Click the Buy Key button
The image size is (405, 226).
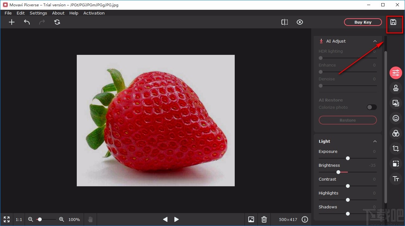point(363,22)
